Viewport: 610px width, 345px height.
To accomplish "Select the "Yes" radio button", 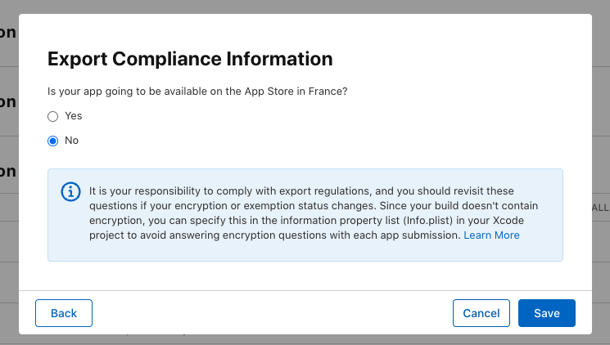I will coord(53,116).
